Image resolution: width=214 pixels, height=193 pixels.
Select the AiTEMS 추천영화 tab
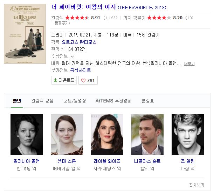113,101
